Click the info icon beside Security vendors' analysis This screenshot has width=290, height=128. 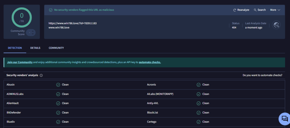[41, 76]
